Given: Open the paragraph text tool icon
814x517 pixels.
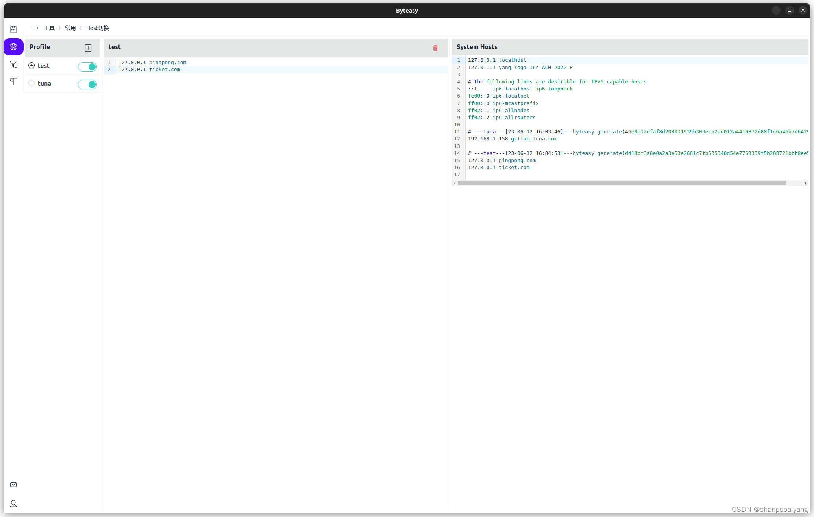Looking at the screenshot, I should 13,81.
